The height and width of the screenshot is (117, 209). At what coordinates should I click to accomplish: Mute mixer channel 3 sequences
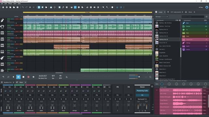tap(32, 99)
